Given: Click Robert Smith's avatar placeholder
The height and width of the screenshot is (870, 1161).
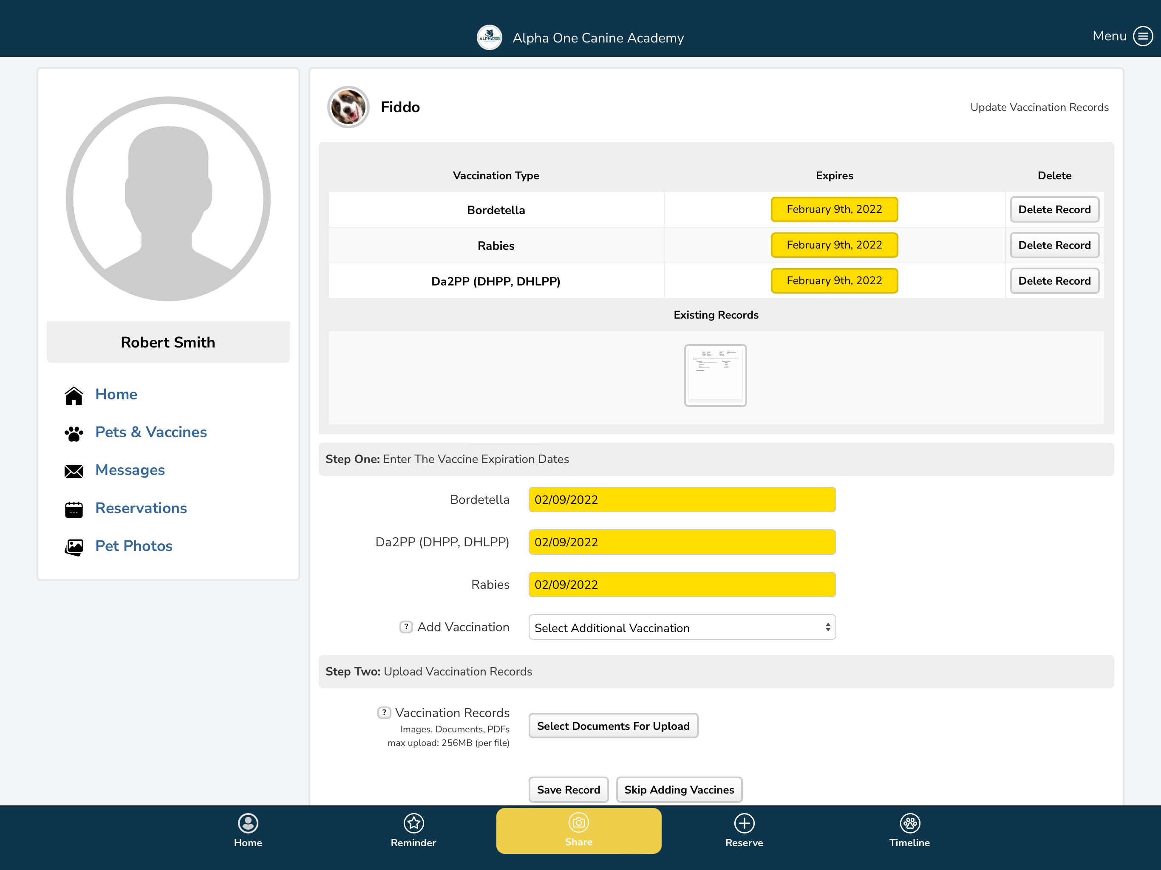Looking at the screenshot, I should coord(168,199).
